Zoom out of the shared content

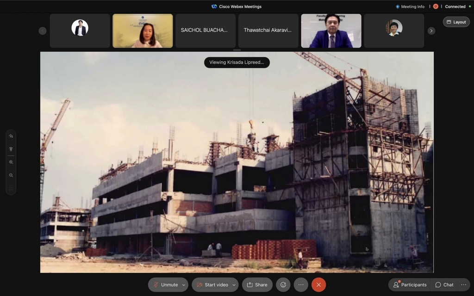click(11, 175)
